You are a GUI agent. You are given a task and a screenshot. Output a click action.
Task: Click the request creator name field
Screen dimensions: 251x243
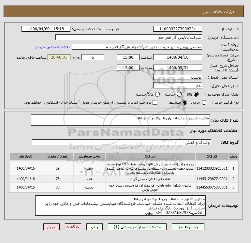point(137,47)
